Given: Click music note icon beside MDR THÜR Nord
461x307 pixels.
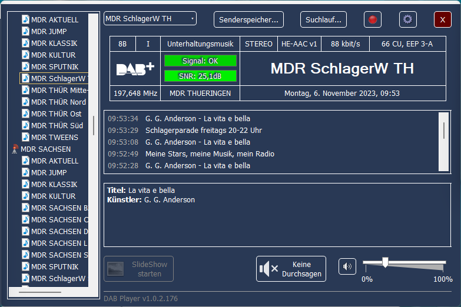Looking at the screenshot, I should (x=25, y=102).
